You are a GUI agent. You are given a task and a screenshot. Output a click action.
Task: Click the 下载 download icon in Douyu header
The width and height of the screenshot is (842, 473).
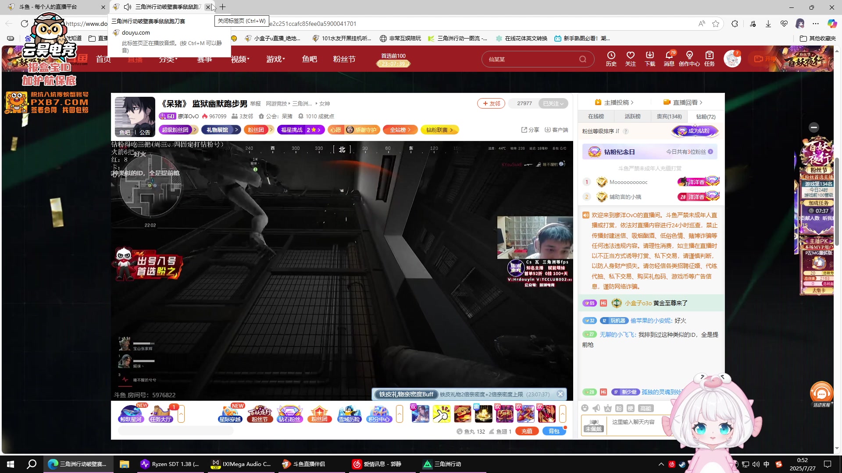(649, 58)
